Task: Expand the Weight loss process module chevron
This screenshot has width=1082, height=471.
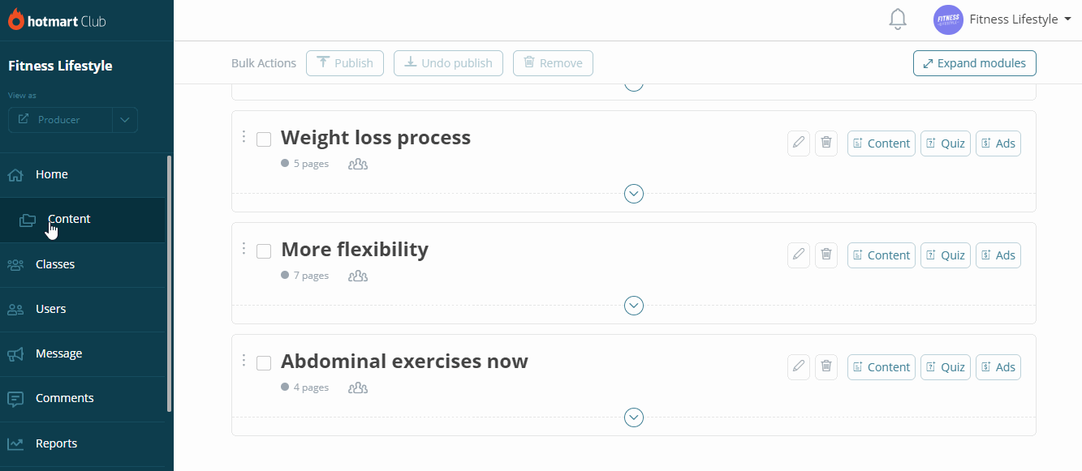Action: tap(634, 194)
